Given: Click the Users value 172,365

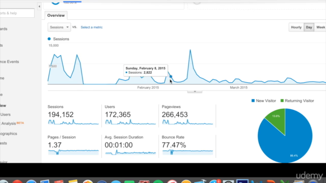Looking at the screenshot, I should click(x=118, y=114).
